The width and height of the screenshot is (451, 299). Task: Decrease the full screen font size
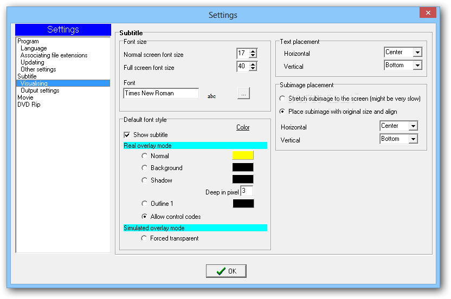point(253,68)
